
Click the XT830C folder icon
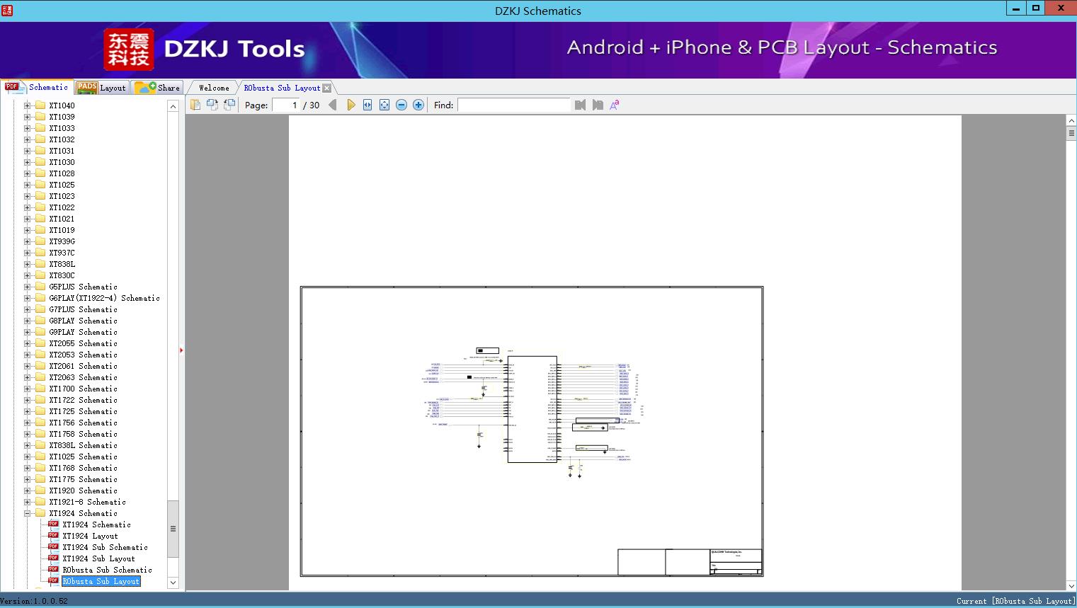coord(40,275)
